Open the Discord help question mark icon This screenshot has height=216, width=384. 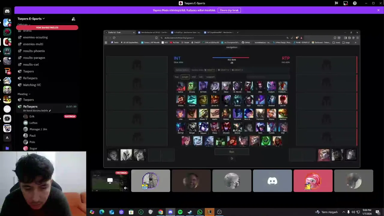click(x=355, y=3)
